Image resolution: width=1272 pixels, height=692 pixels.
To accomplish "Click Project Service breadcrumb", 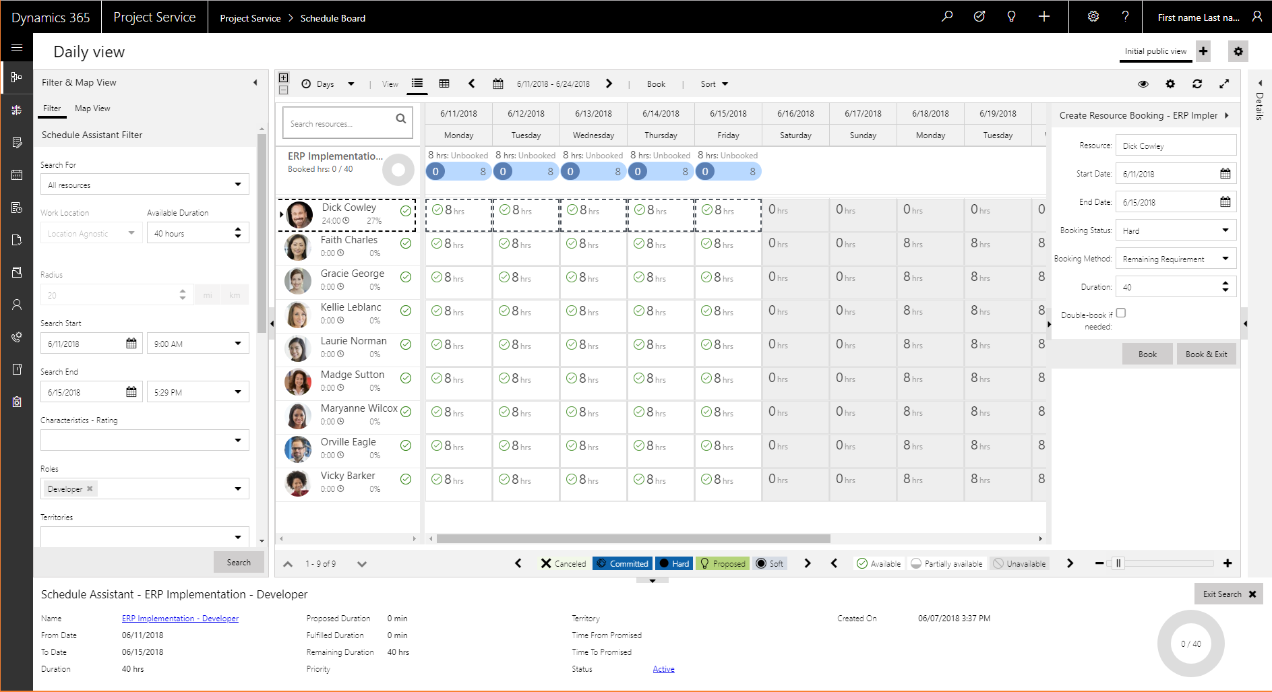I will (250, 18).
